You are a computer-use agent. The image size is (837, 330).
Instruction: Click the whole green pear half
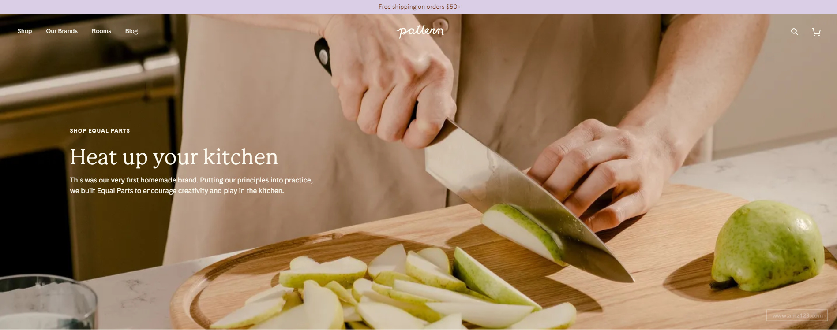pyautogui.click(x=767, y=246)
